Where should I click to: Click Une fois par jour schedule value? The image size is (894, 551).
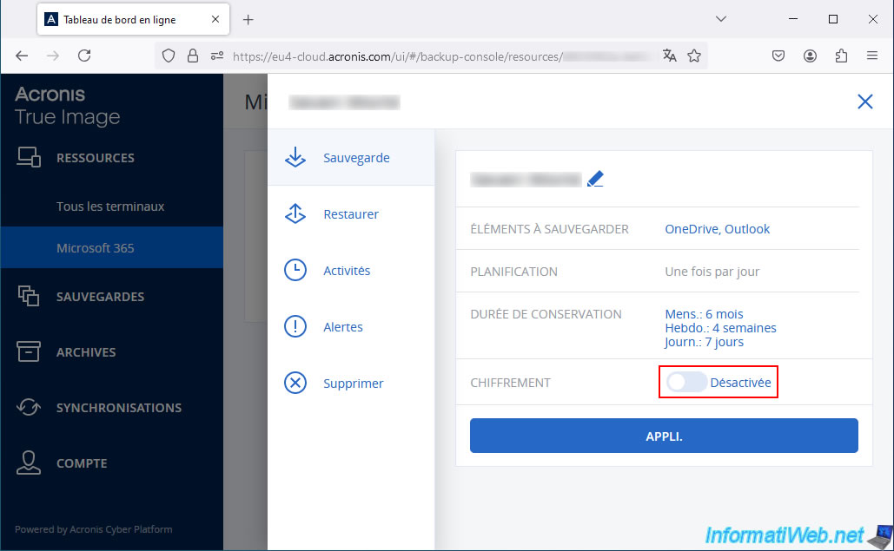click(x=712, y=272)
